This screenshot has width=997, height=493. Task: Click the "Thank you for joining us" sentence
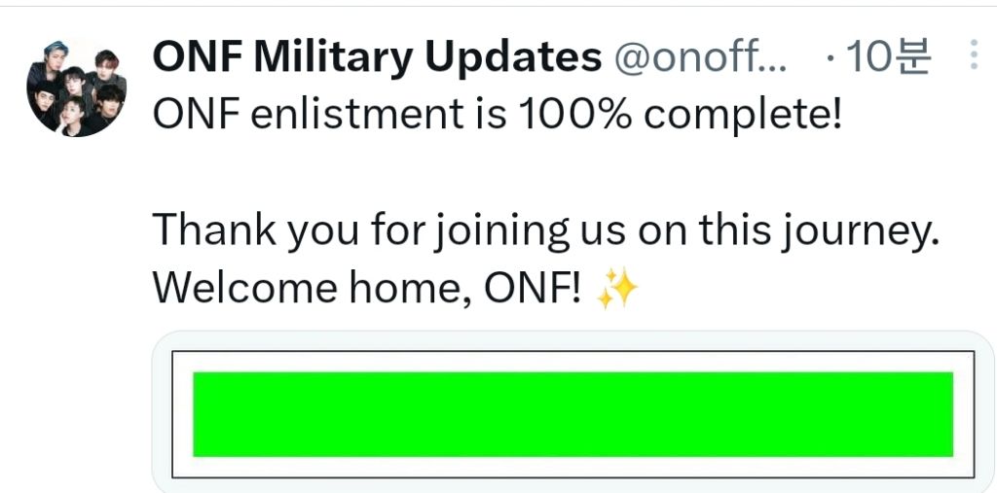point(545,229)
